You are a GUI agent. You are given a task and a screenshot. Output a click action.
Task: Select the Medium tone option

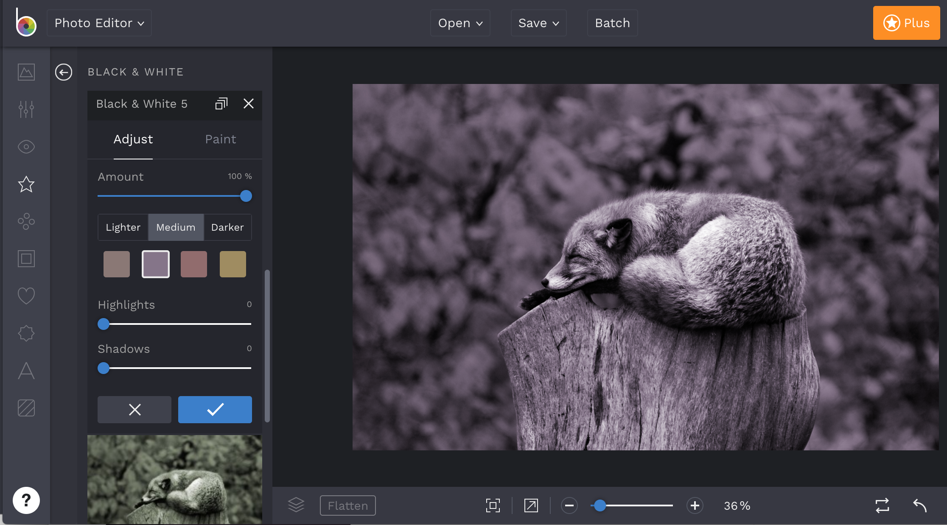click(x=176, y=227)
